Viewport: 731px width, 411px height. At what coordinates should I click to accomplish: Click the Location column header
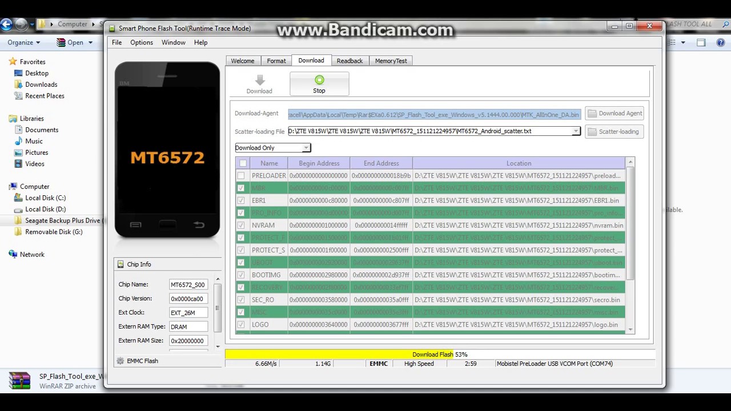pyautogui.click(x=519, y=163)
